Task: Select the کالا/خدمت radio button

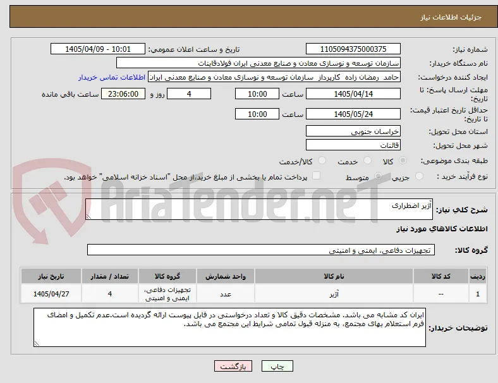Action: pos(322,161)
